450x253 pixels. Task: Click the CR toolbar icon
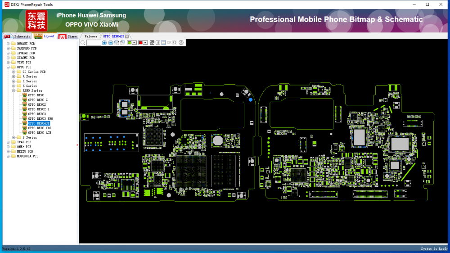[169, 43]
